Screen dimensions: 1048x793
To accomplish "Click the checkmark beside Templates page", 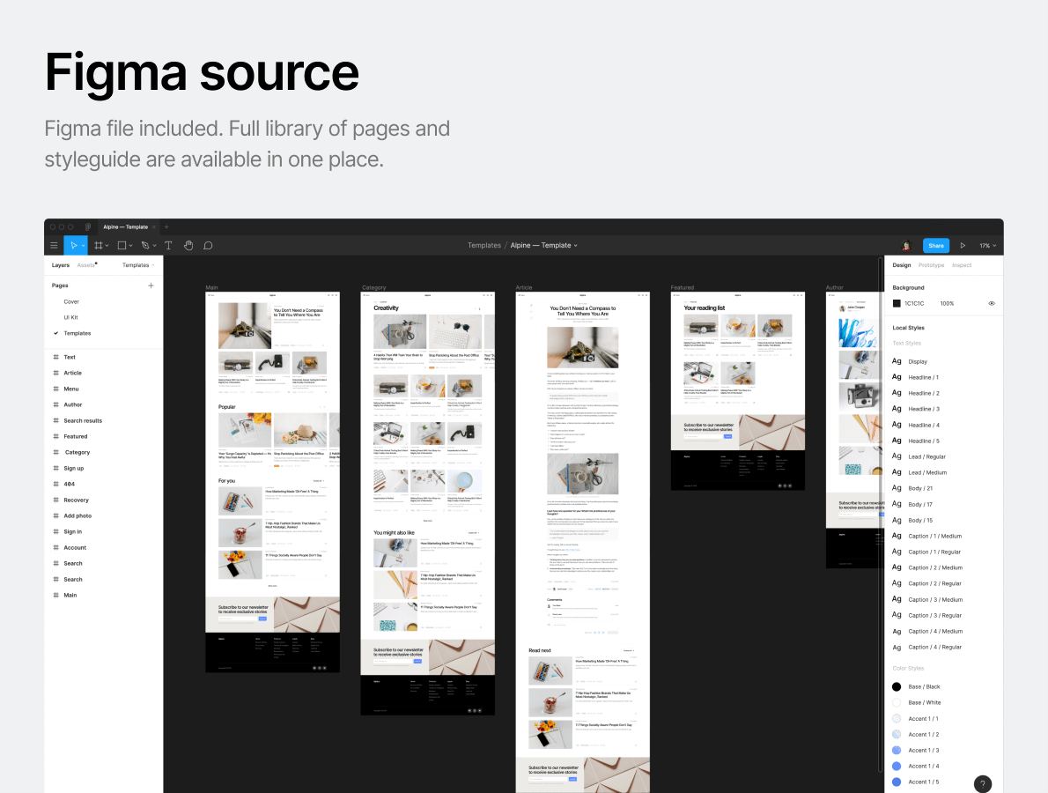I will [x=56, y=333].
